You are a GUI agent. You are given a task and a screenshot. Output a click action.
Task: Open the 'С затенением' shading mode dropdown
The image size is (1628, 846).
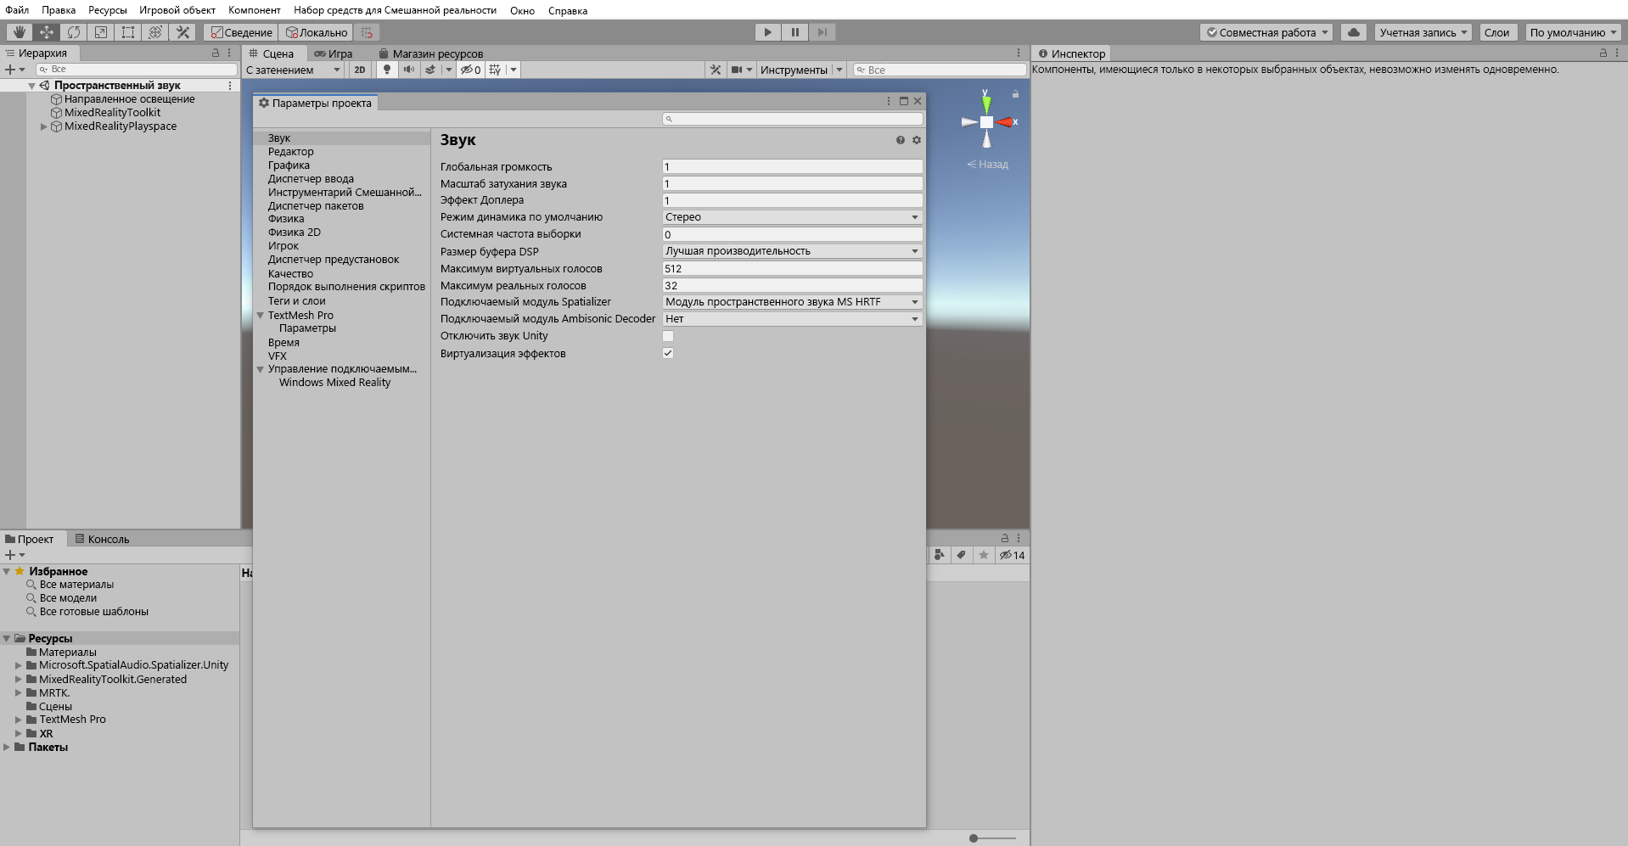(293, 70)
